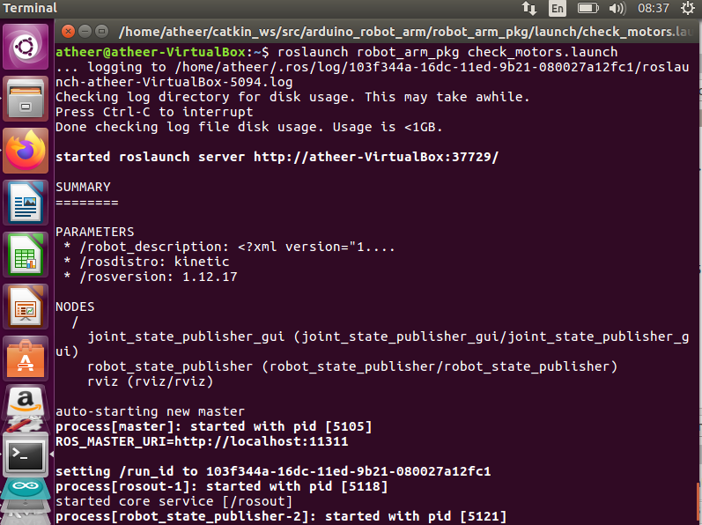Screen dimensions: 702x525
Task: Open Ubuntu Software center in dock
Action: click(26, 359)
